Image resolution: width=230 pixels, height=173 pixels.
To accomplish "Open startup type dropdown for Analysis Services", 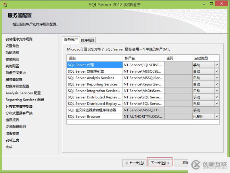I will [x=217, y=78].
